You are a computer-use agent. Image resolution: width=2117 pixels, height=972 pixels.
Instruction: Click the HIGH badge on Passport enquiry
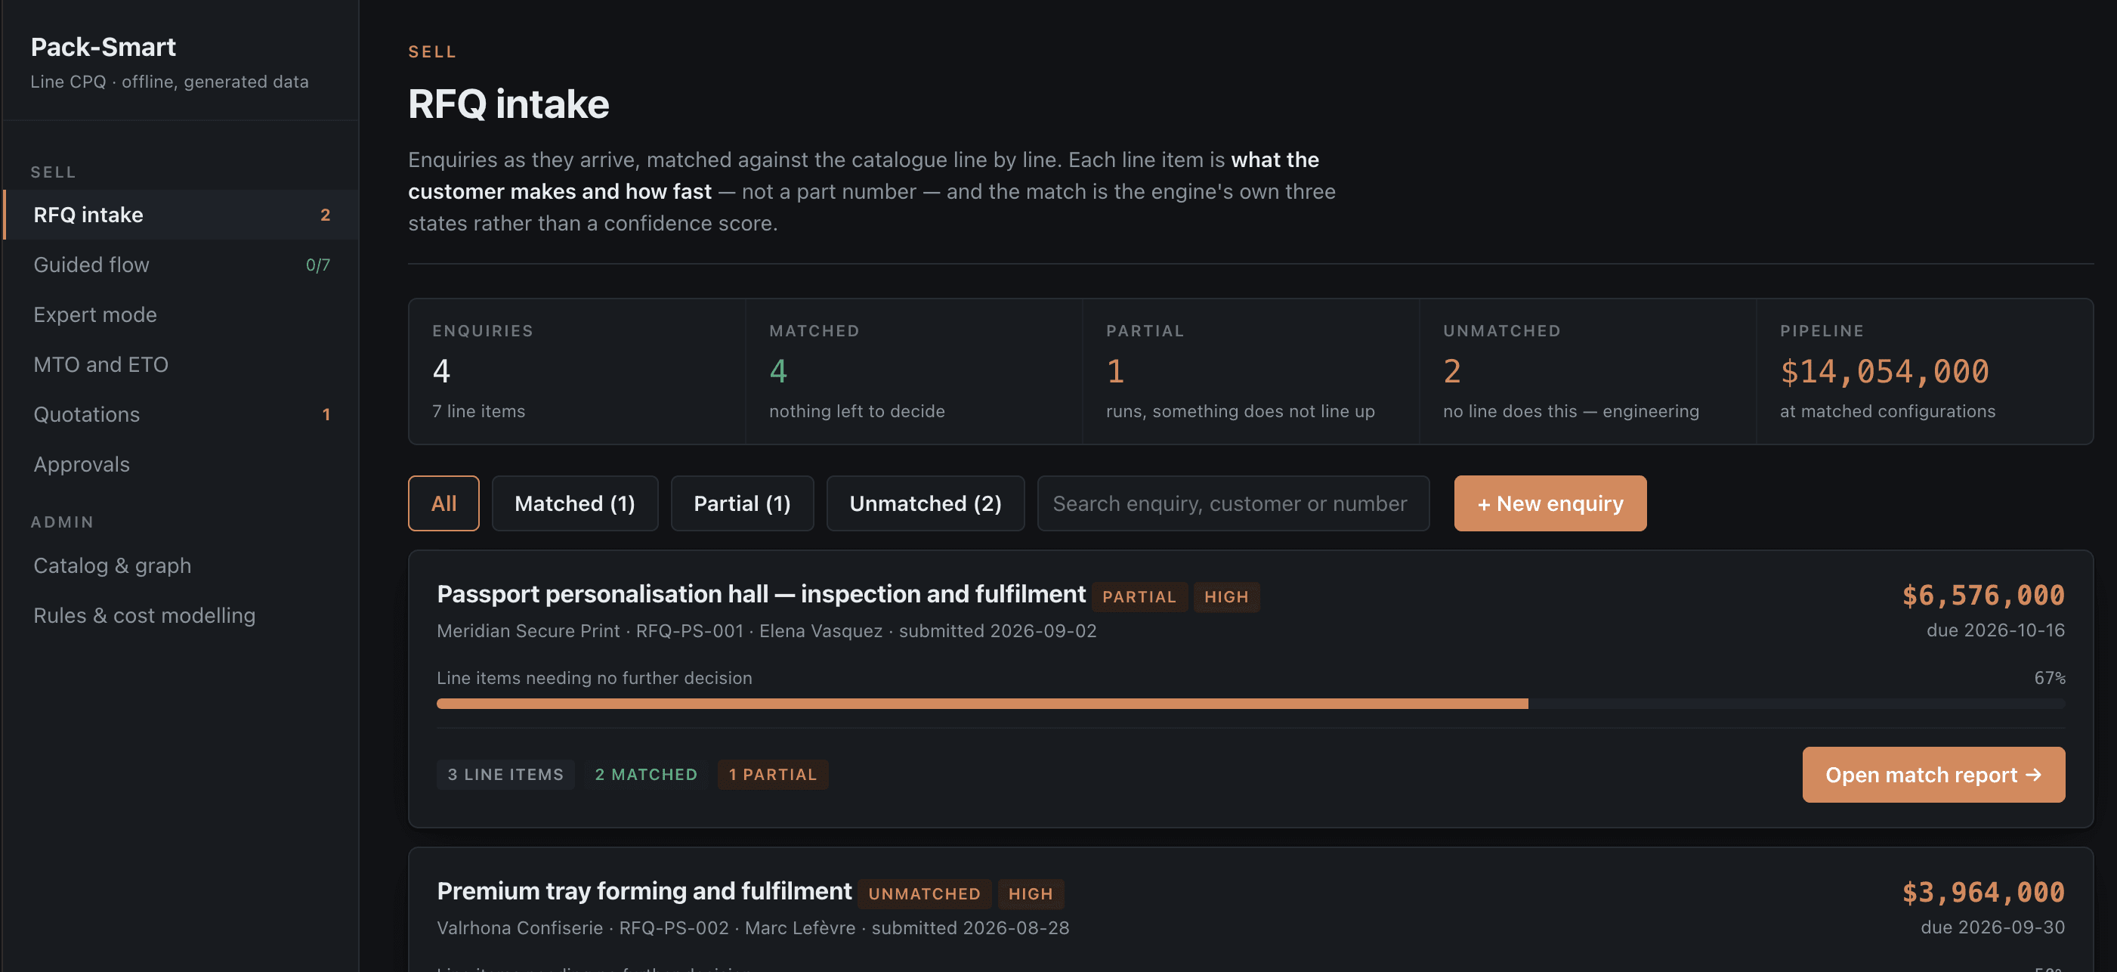pyautogui.click(x=1226, y=597)
